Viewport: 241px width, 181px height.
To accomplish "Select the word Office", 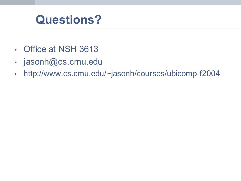I will (35, 49).
